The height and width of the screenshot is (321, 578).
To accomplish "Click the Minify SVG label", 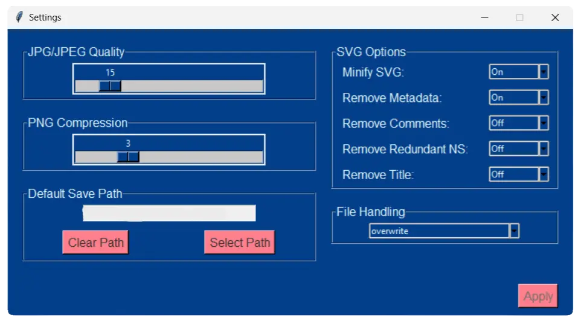I will click(x=373, y=72).
